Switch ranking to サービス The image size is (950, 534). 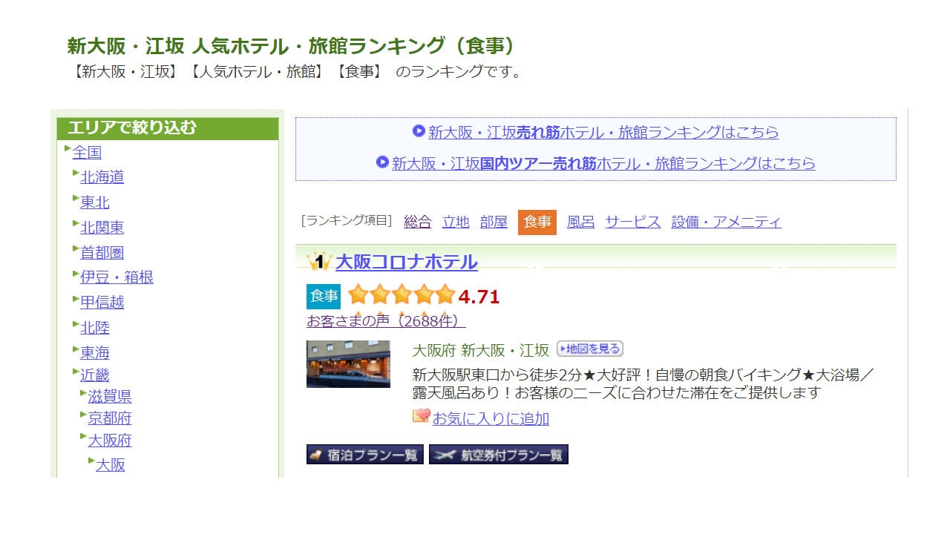[632, 222]
